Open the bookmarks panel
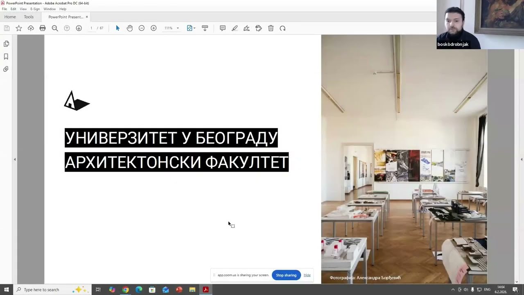This screenshot has height=295, width=524. click(6, 57)
